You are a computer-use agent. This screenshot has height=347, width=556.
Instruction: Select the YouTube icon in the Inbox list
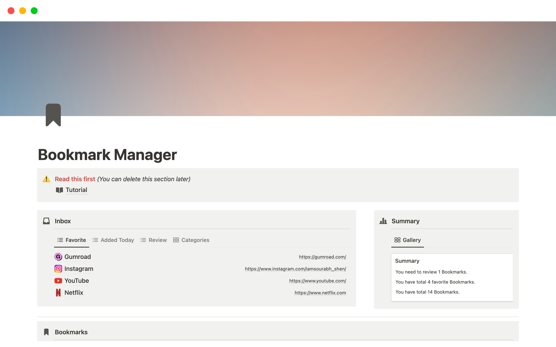58,280
